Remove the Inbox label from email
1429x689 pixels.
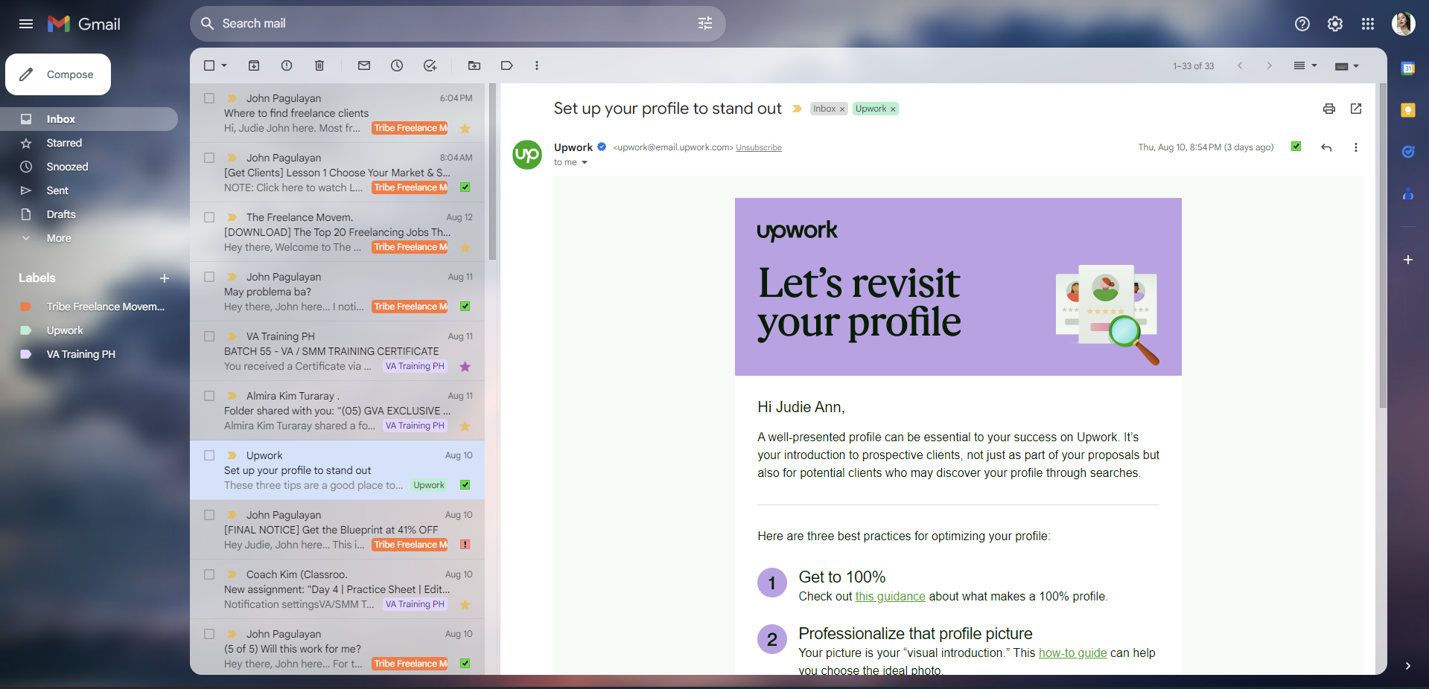842,109
